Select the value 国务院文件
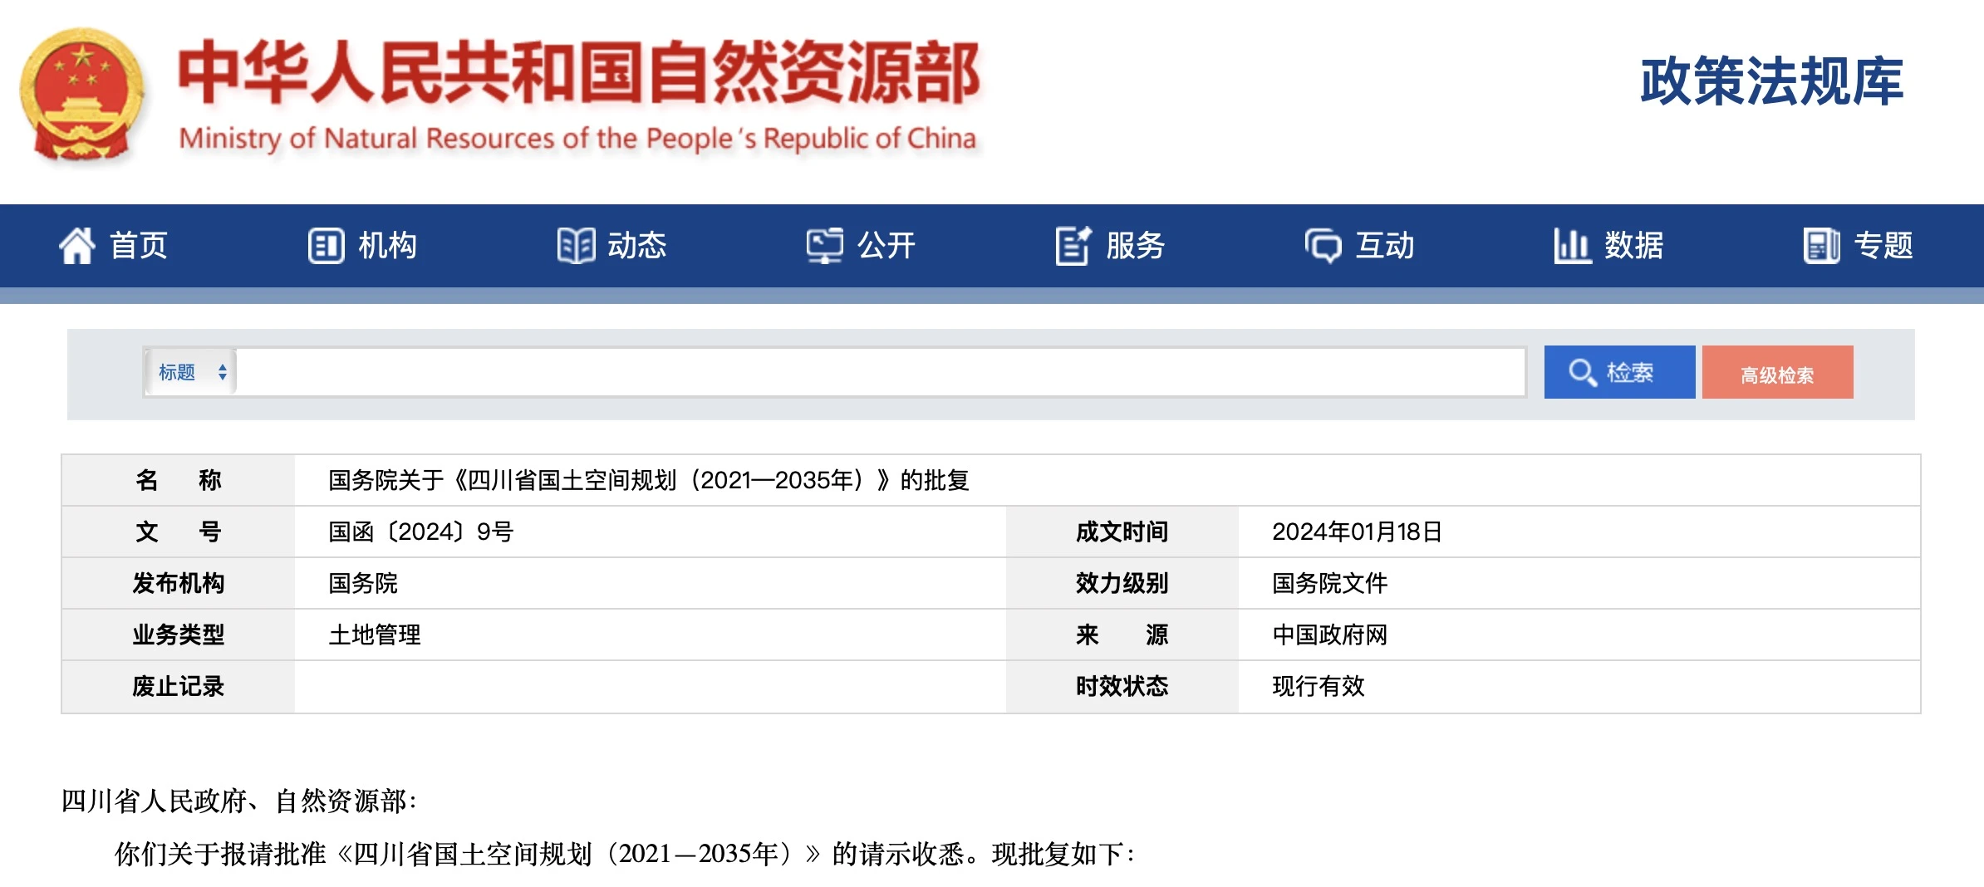This screenshot has width=1984, height=887. [1329, 583]
